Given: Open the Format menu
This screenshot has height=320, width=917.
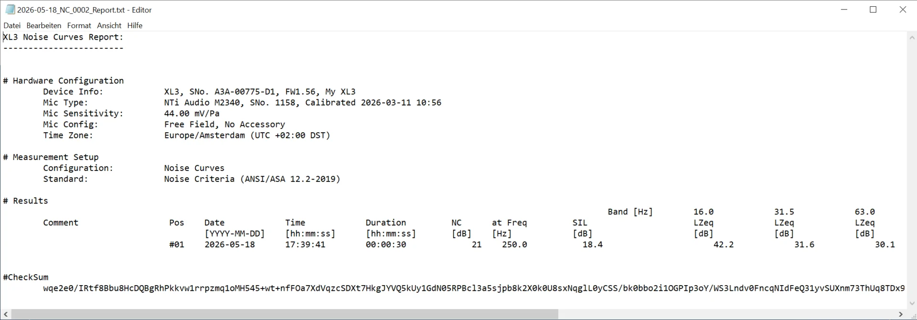Looking at the screenshot, I should point(79,25).
